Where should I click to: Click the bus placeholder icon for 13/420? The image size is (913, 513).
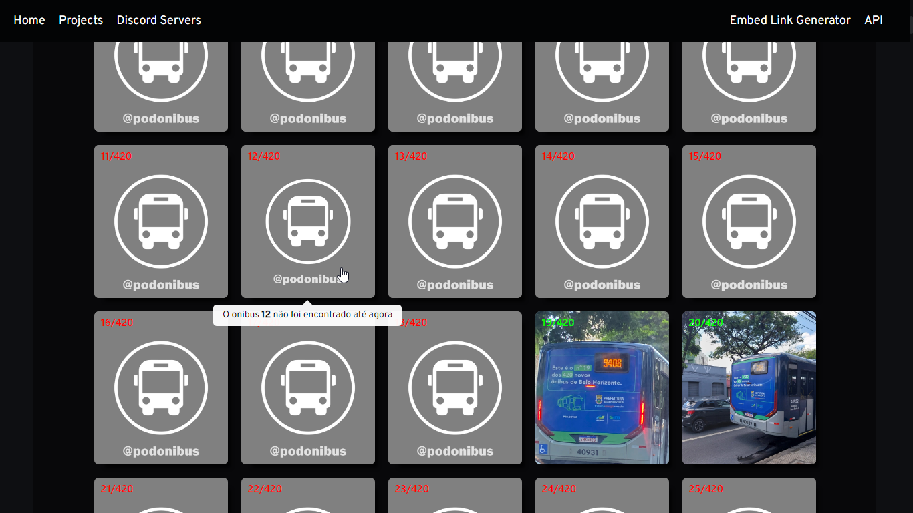point(455,221)
